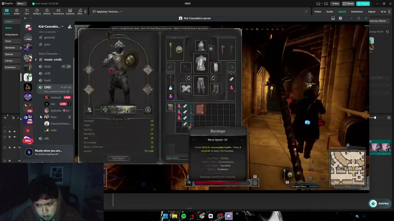Screen dimensions: 394x221
Task: Watch hadesxii's LIVE stream
Action: (67, 97)
